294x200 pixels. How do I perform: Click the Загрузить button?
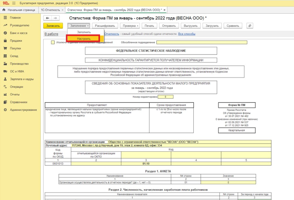click(212, 26)
